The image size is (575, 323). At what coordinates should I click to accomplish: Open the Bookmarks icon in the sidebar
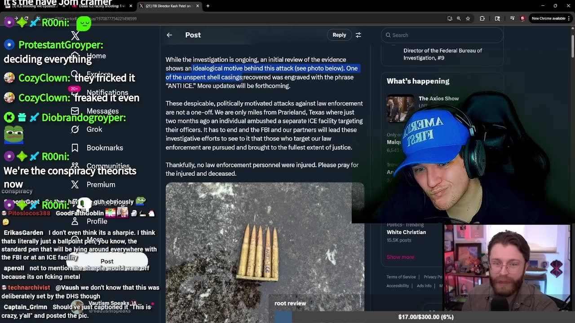pyautogui.click(x=75, y=148)
